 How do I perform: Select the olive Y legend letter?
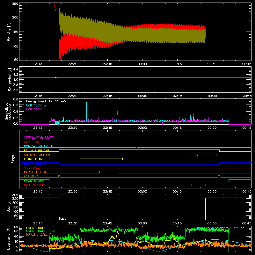(55, 10)
